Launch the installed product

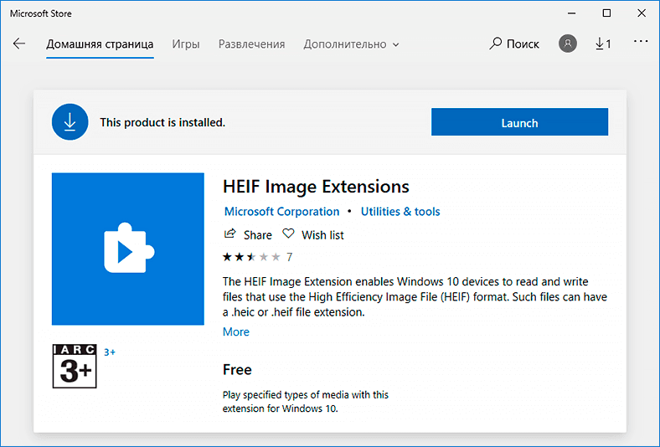pos(519,122)
